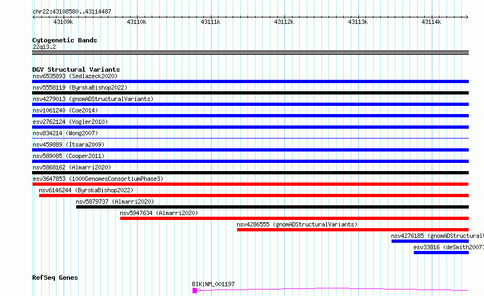
Task: Select the red bar under nsv5947634
Action: point(294,218)
